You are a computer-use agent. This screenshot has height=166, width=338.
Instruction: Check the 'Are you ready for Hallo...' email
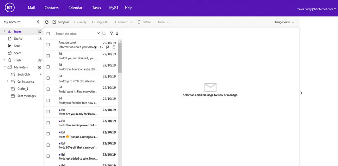(48, 112)
